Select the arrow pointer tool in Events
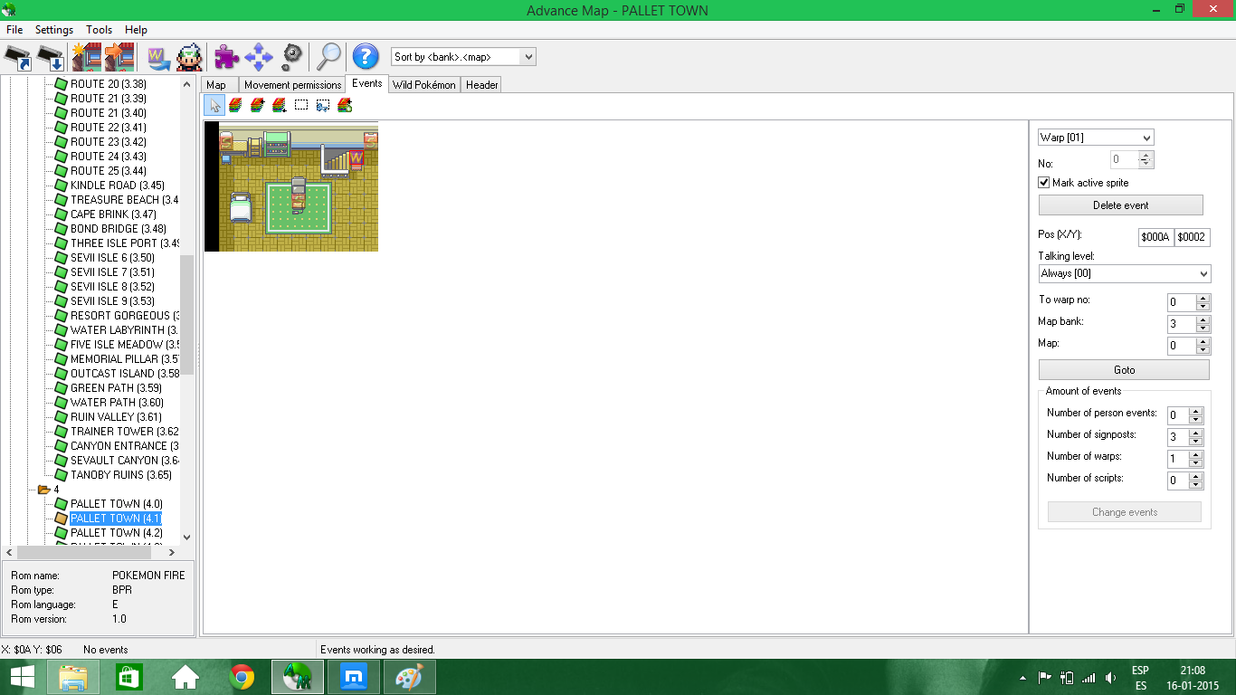This screenshot has height=695, width=1236. tap(214, 105)
